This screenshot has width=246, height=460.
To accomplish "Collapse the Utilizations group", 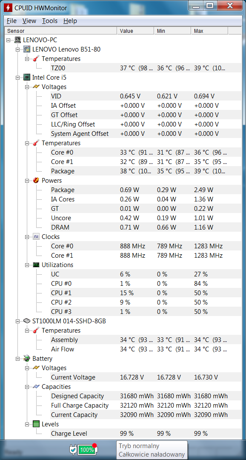I will [x=27, y=265].
